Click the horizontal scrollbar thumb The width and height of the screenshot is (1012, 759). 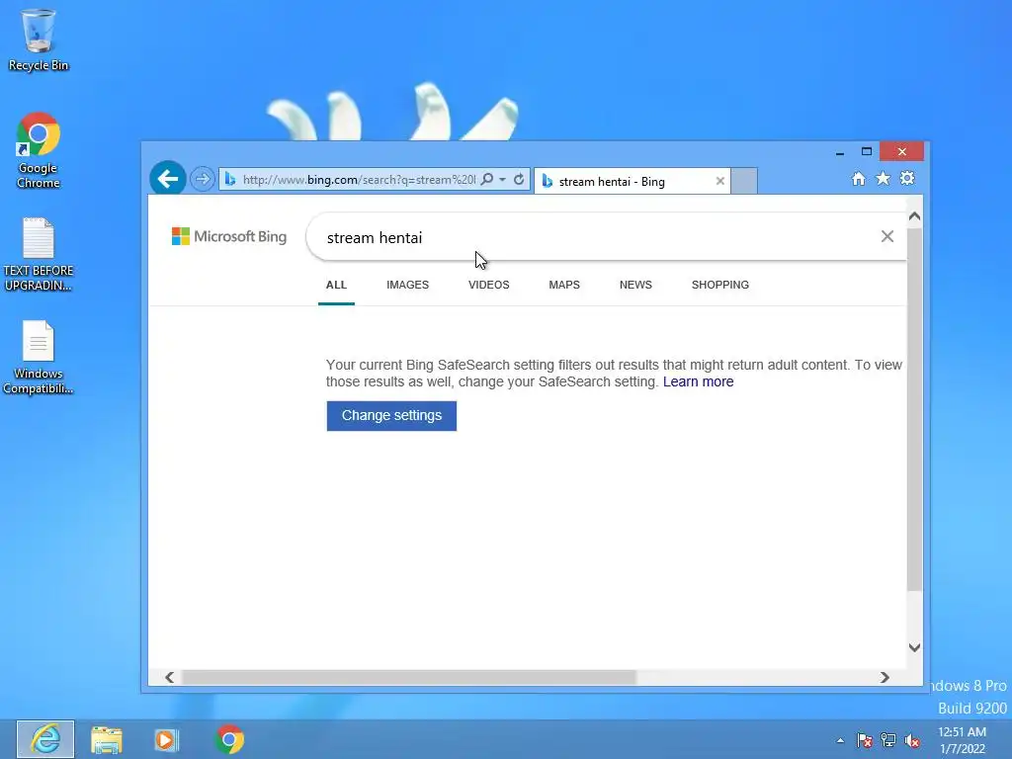click(x=409, y=677)
